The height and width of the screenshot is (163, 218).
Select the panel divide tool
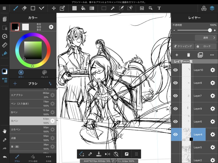tap(142, 8)
